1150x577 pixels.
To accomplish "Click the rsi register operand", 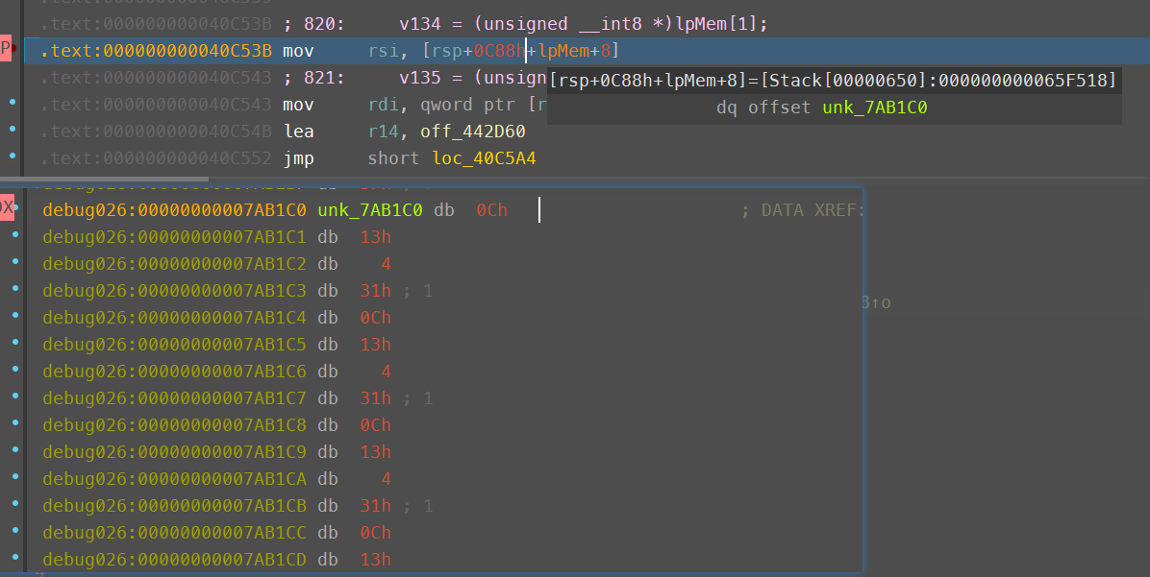I will pos(382,51).
